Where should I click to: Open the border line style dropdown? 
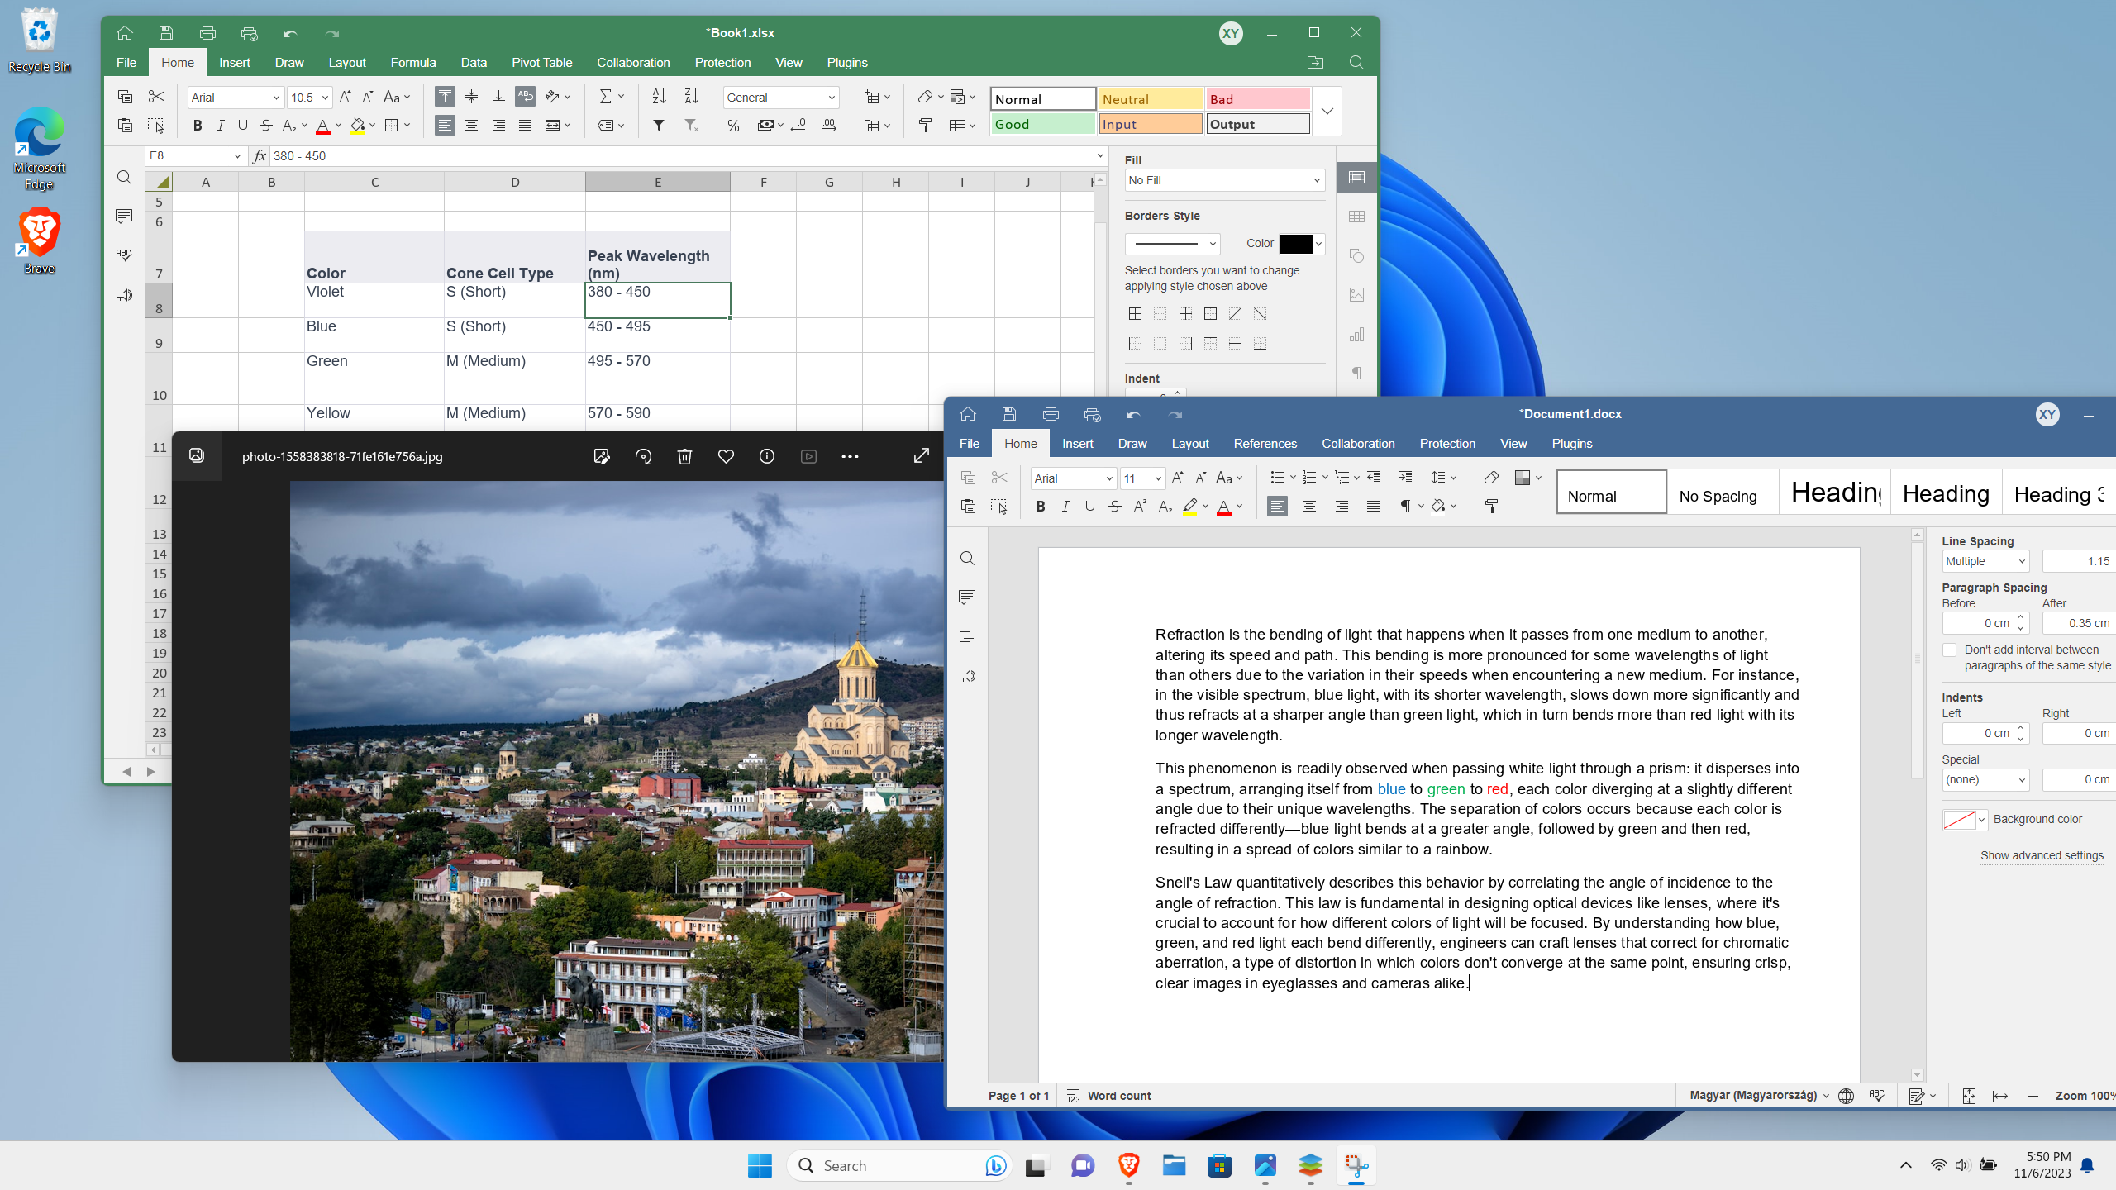click(1172, 244)
